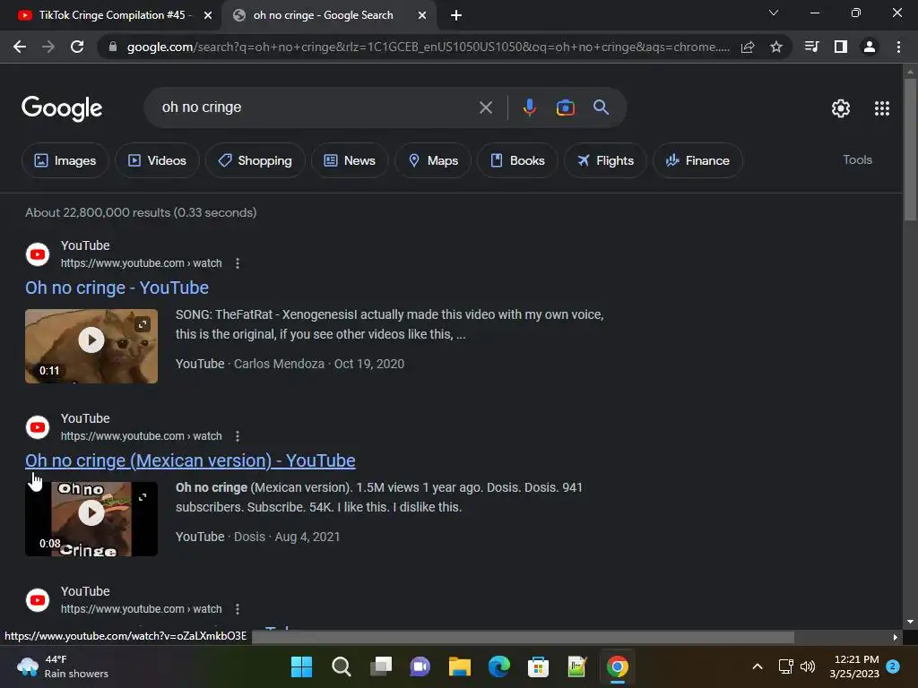Close the 'oh no cringe' Google Search tab
The image size is (918, 688).
click(421, 15)
